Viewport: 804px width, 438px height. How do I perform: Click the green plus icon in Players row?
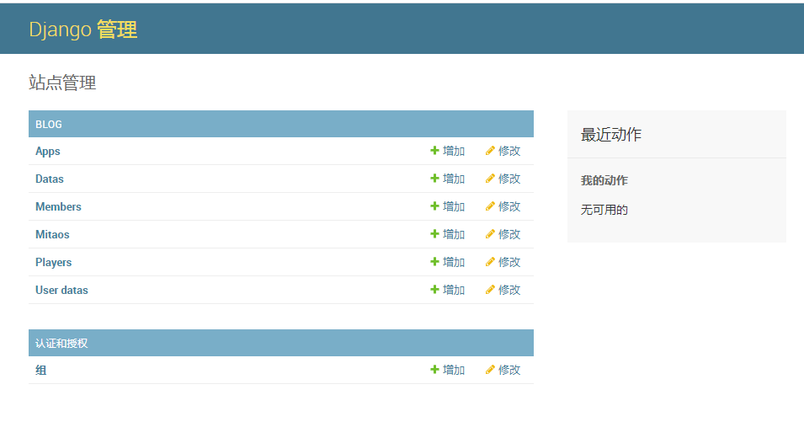click(434, 261)
